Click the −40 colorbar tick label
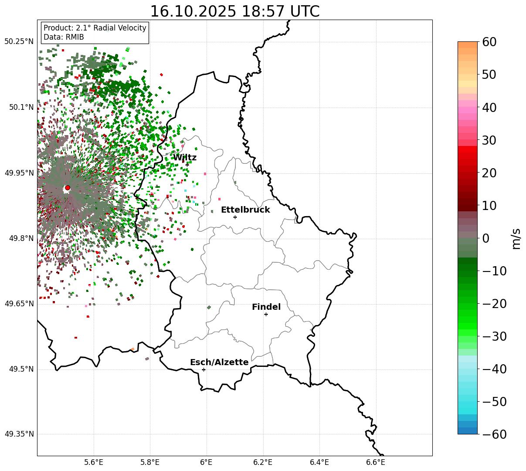The width and height of the screenshot is (526, 471). click(x=494, y=369)
